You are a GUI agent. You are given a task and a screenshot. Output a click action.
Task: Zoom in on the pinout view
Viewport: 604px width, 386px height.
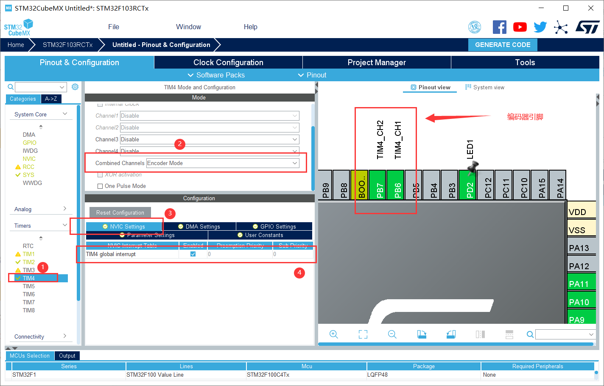coord(334,334)
